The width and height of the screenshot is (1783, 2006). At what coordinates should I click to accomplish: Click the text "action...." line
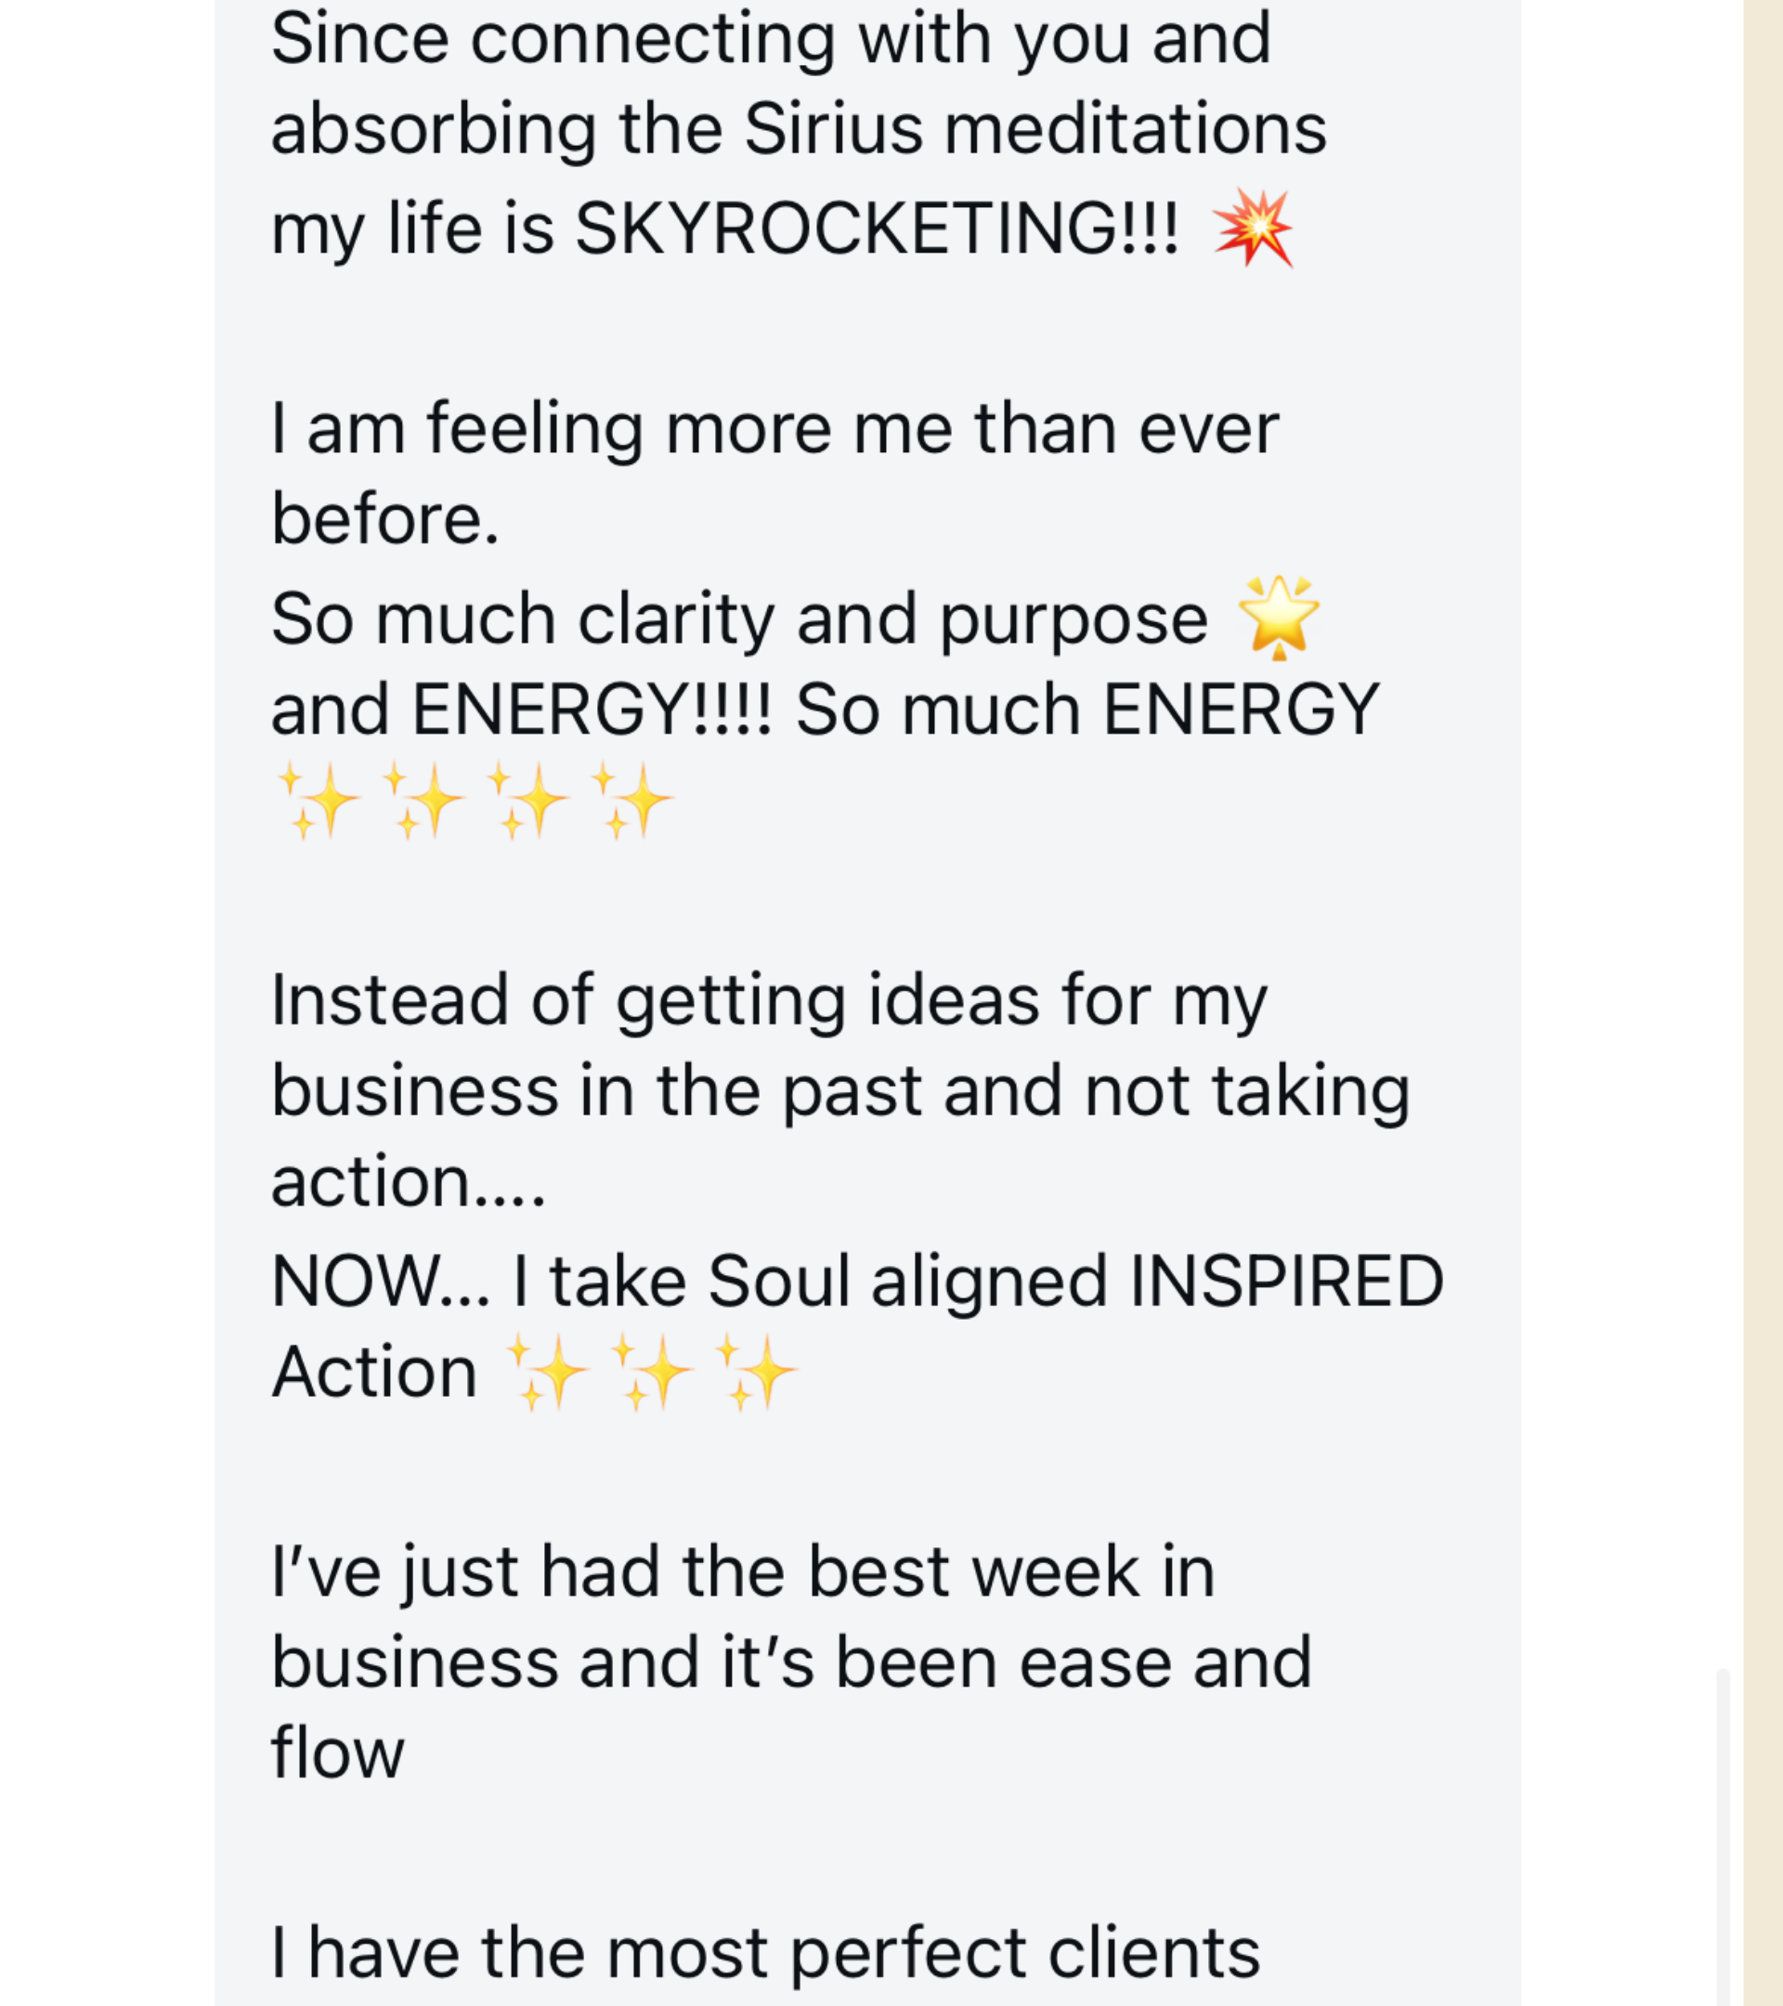409,1180
